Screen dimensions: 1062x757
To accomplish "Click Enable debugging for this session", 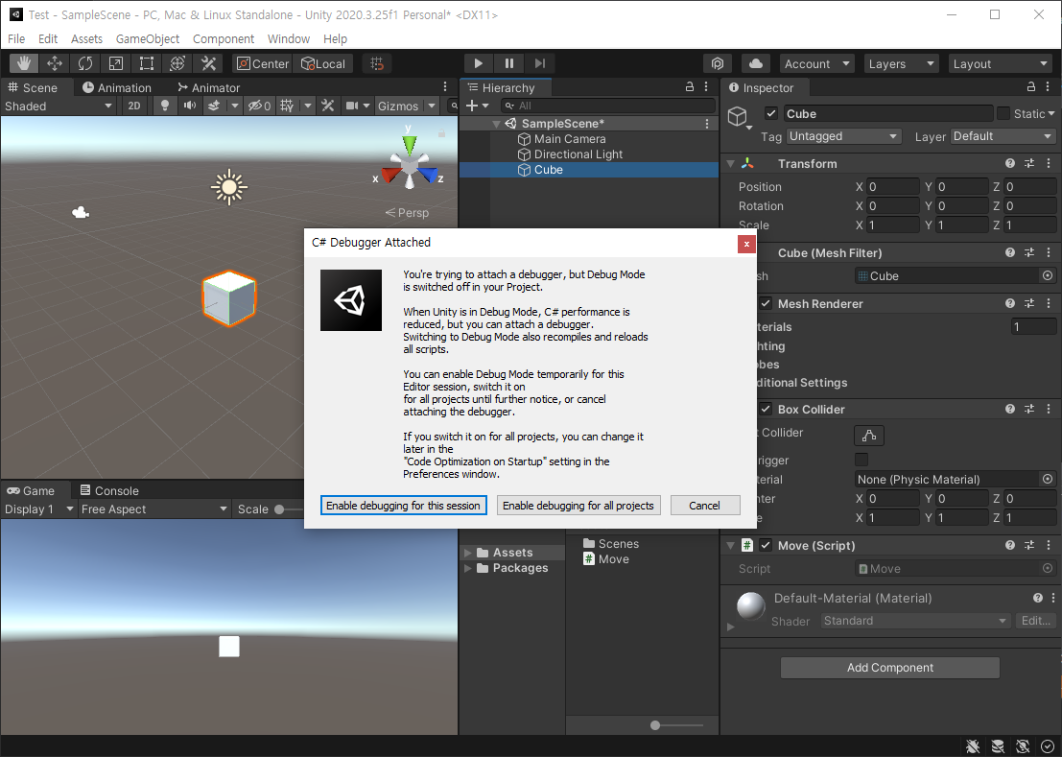I will (x=403, y=505).
